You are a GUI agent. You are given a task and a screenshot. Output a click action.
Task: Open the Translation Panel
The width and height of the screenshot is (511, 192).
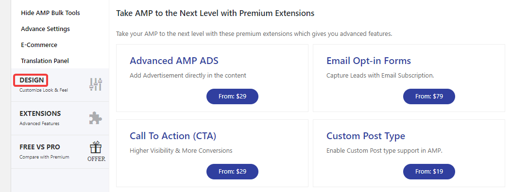pyautogui.click(x=45, y=61)
